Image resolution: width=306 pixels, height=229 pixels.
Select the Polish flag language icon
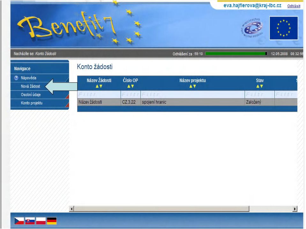tap(41, 221)
